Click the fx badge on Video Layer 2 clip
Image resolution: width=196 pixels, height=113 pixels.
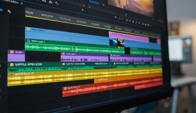pyautogui.click(x=28, y=41)
